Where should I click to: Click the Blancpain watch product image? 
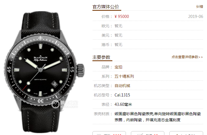(44, 72)
